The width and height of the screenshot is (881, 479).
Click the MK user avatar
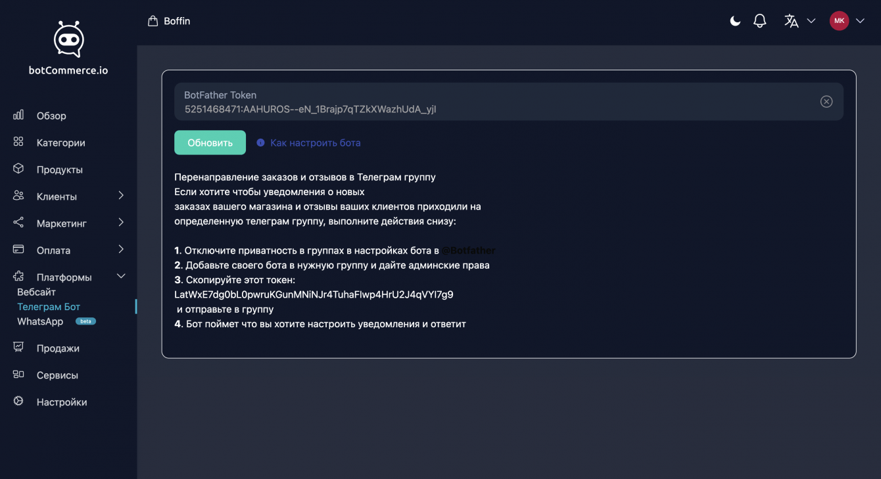[x=839, y=21]
